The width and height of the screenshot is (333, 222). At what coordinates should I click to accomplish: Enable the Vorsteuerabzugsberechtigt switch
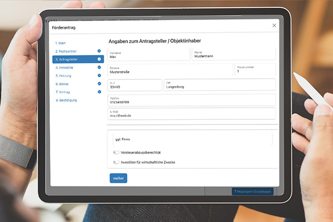coord(116,152)
